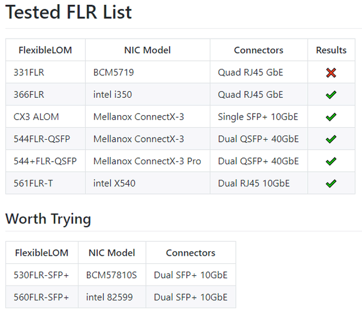Select the intel X540 cell
Image resolution: width=362 pixels, height=316 pixels.
coord(114,183)
